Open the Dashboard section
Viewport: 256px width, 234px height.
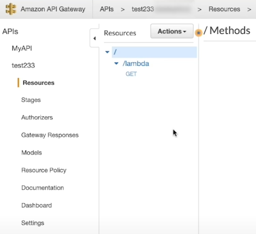tap(37, 205)
